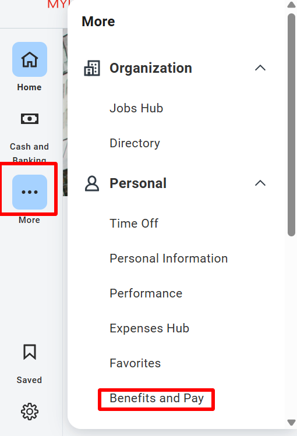Select Time Off from Personal
297x436 pixels.
point(134,224)
